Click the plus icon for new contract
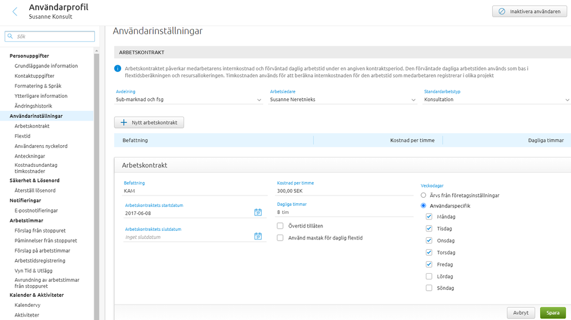The width and height of the screenshot is (571, 320). (x=123, y=123)
